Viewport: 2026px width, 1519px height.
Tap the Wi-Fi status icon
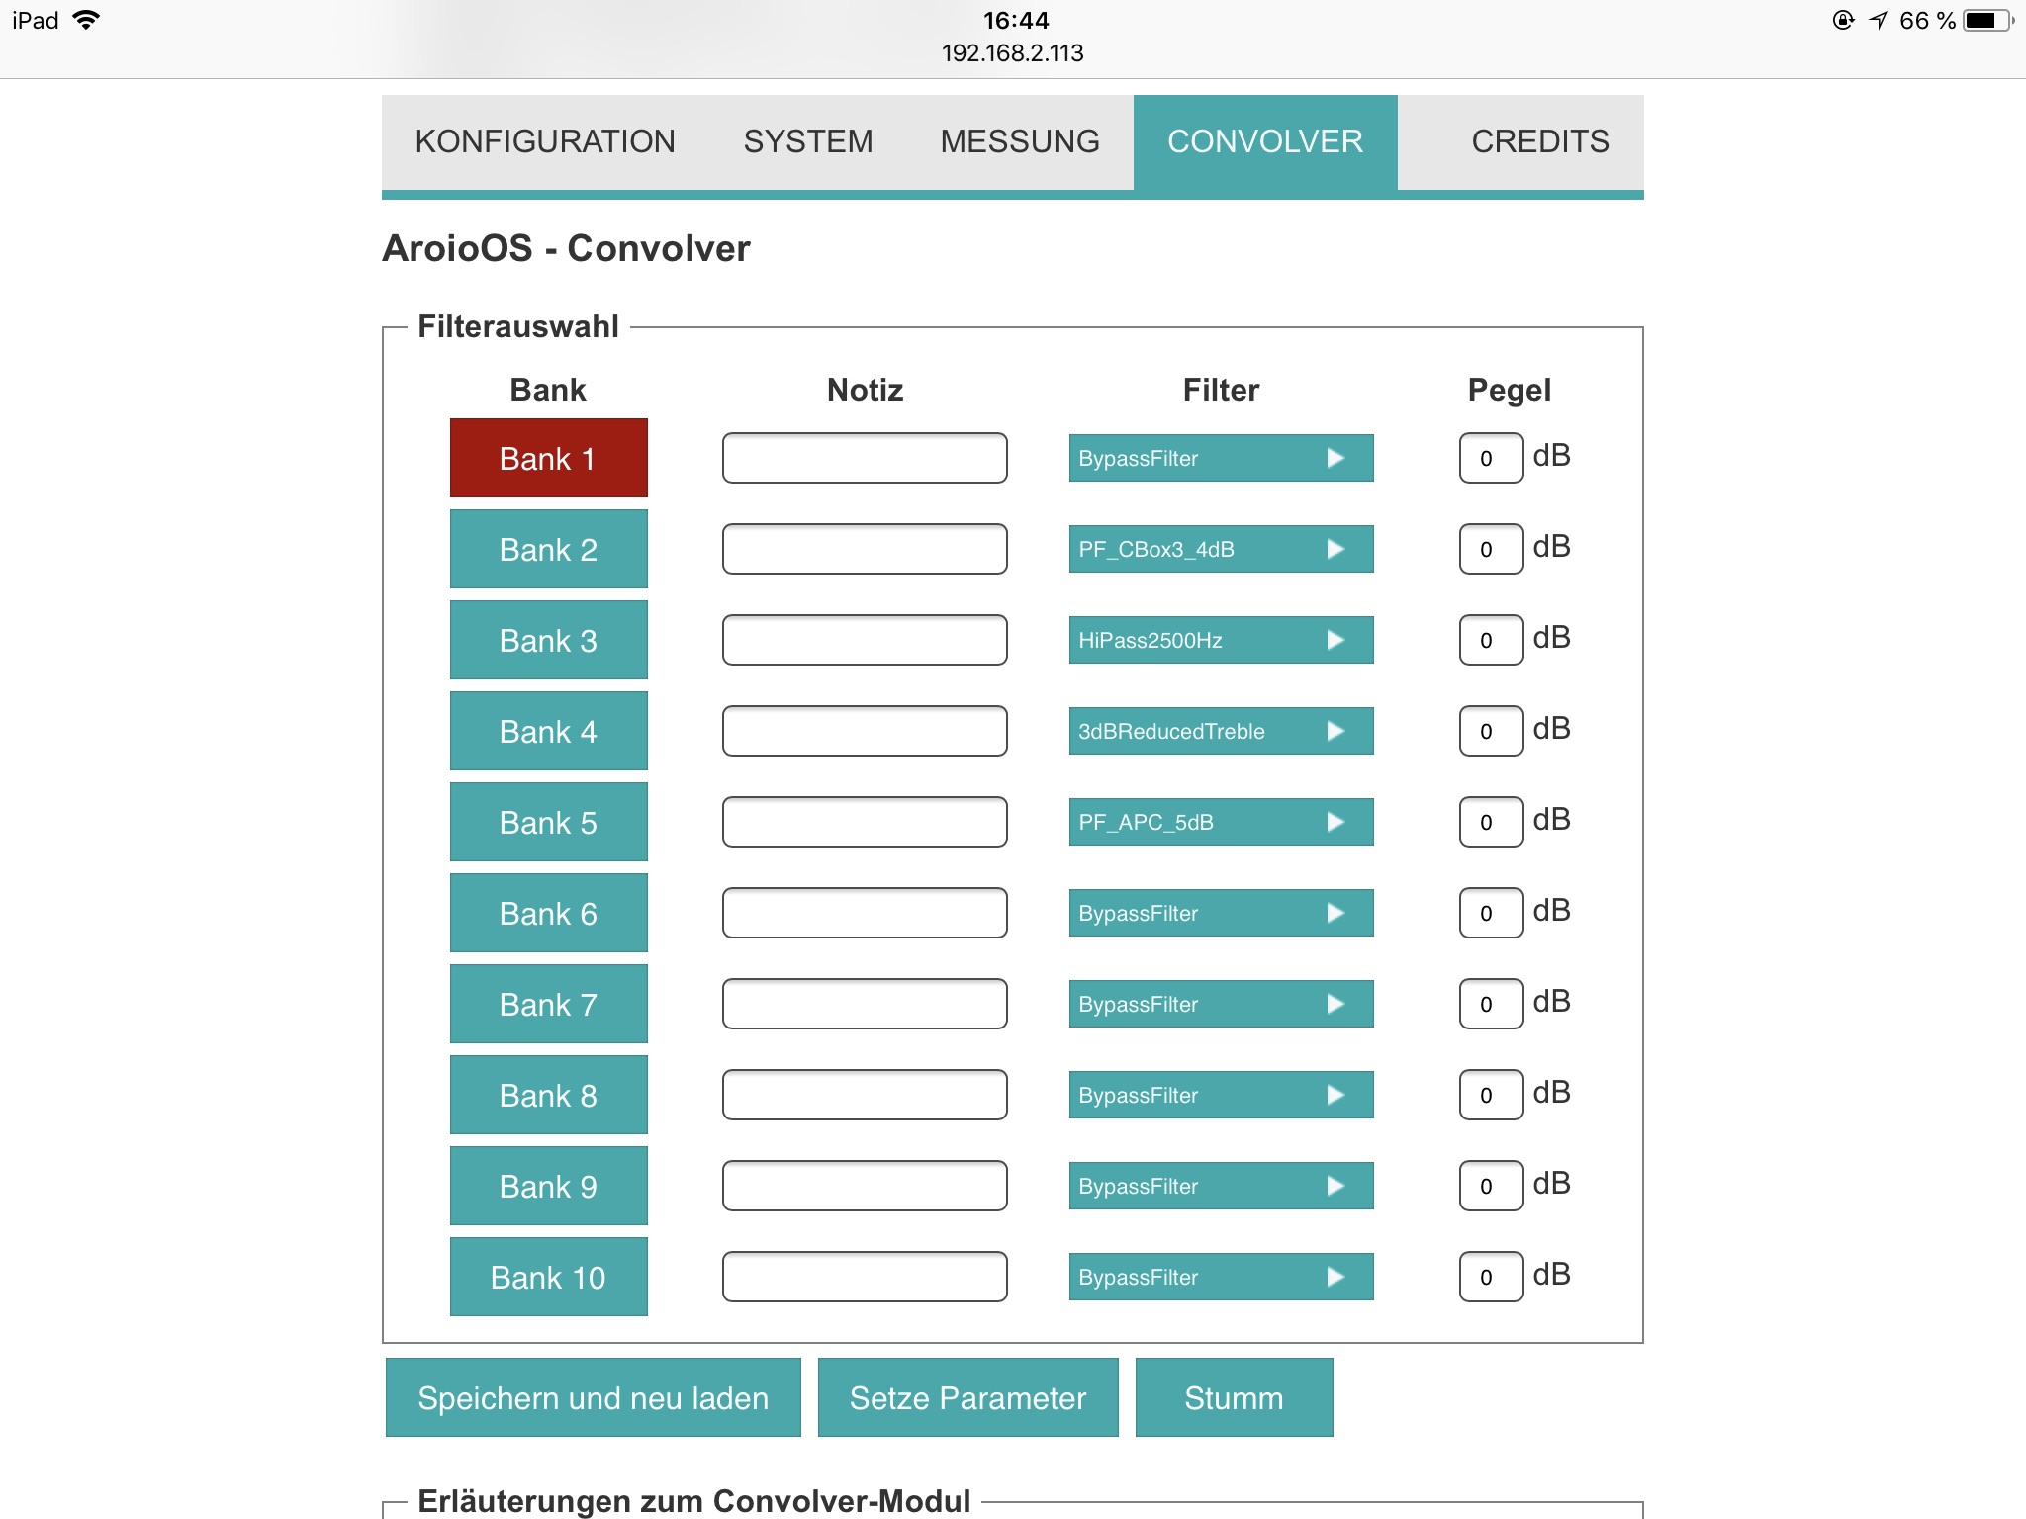point(87,20)
